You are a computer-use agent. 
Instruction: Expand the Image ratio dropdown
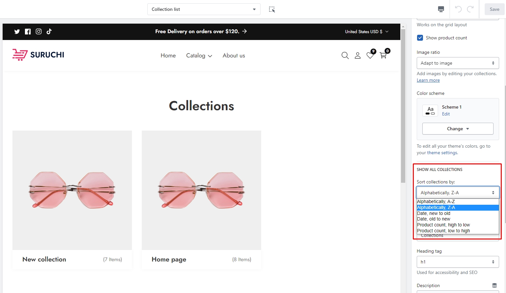click(457, 63)
